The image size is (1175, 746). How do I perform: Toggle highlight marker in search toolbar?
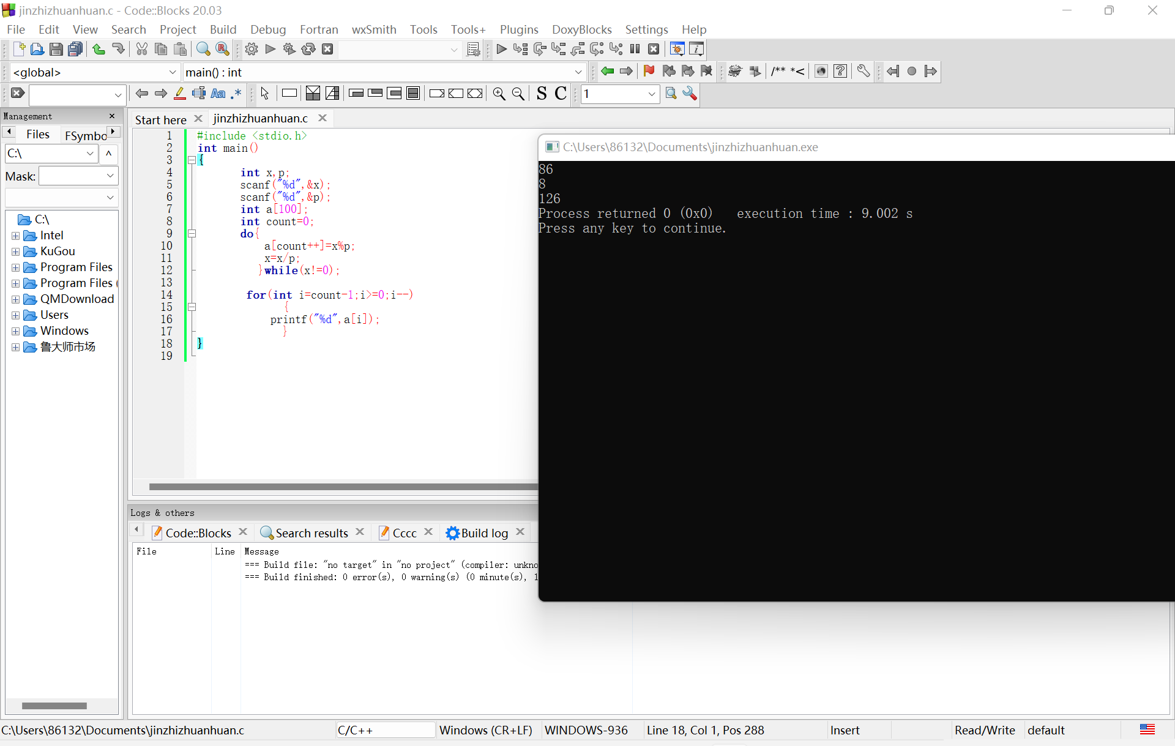coord(180,94)
